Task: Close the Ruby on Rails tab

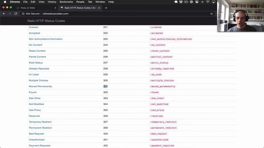Action: point(55,8)
